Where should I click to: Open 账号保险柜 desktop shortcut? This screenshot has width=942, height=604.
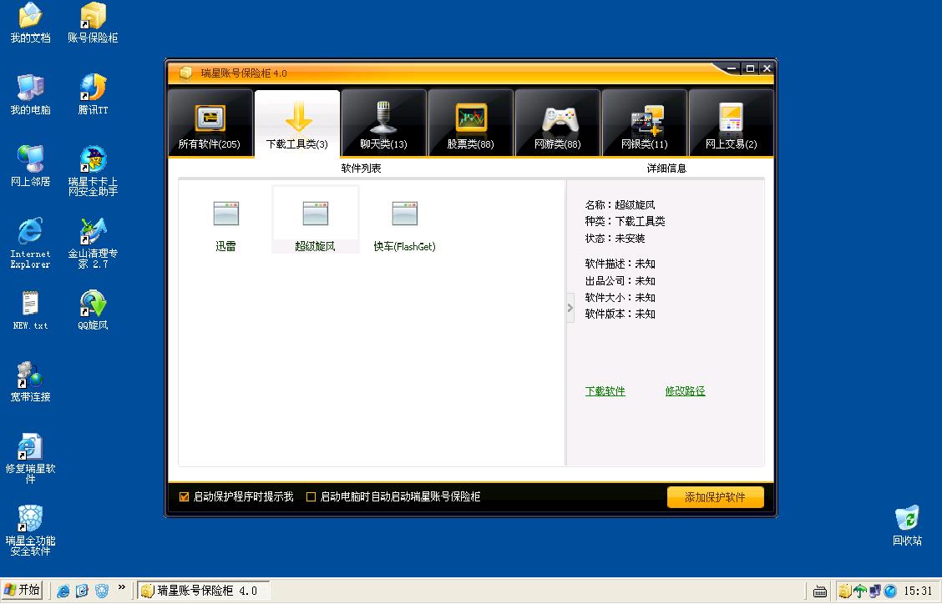click(93, 23)
